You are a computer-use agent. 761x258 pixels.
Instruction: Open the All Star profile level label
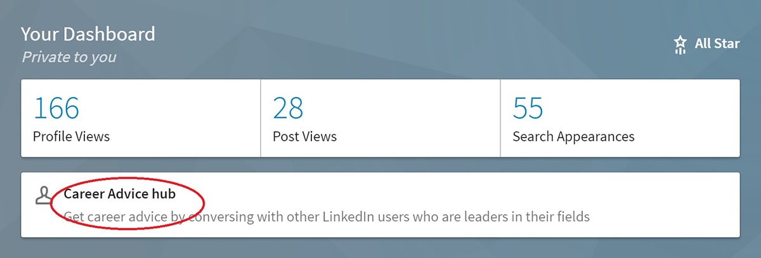(x=717, y=44)
